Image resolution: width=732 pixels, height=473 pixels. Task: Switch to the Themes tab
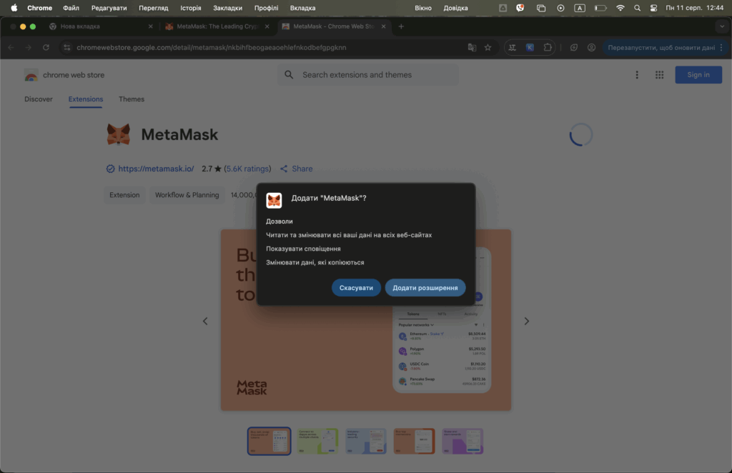pyautogui.click(x=132, y=99)
